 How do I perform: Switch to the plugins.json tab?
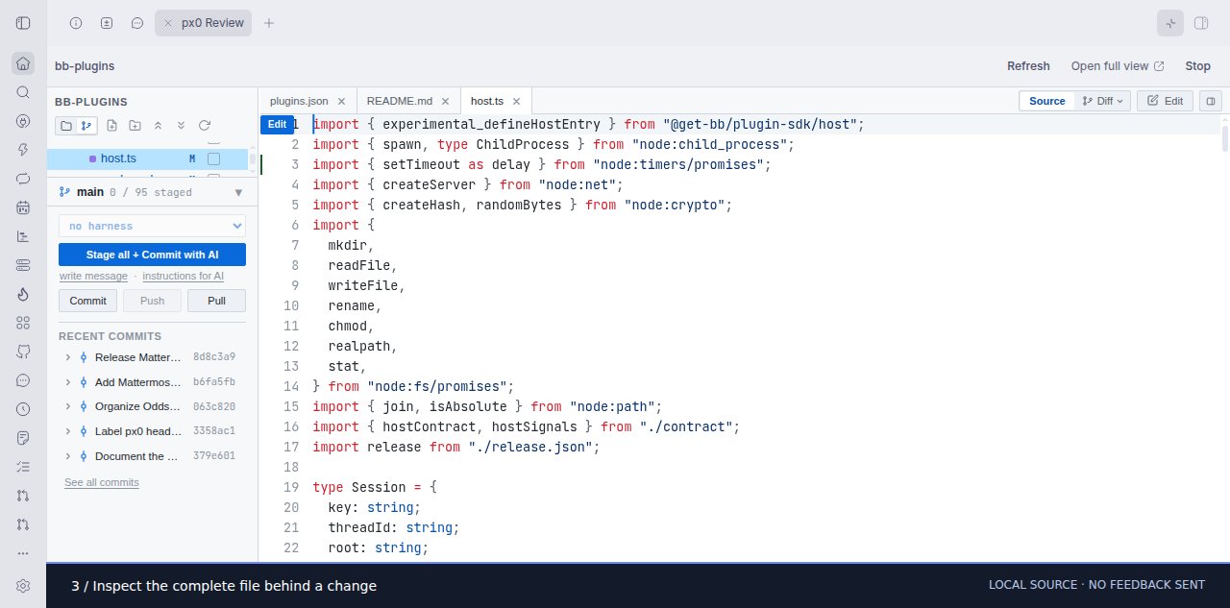click(x=299, y=101)
